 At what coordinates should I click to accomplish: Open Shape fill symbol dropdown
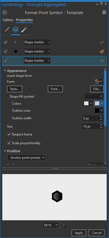[94, 96]
